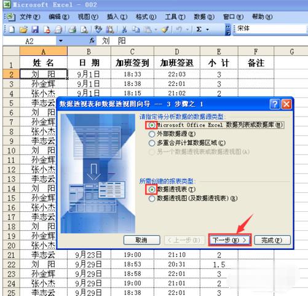
Task: Click the Research books icon
Action: coord(110,29)
